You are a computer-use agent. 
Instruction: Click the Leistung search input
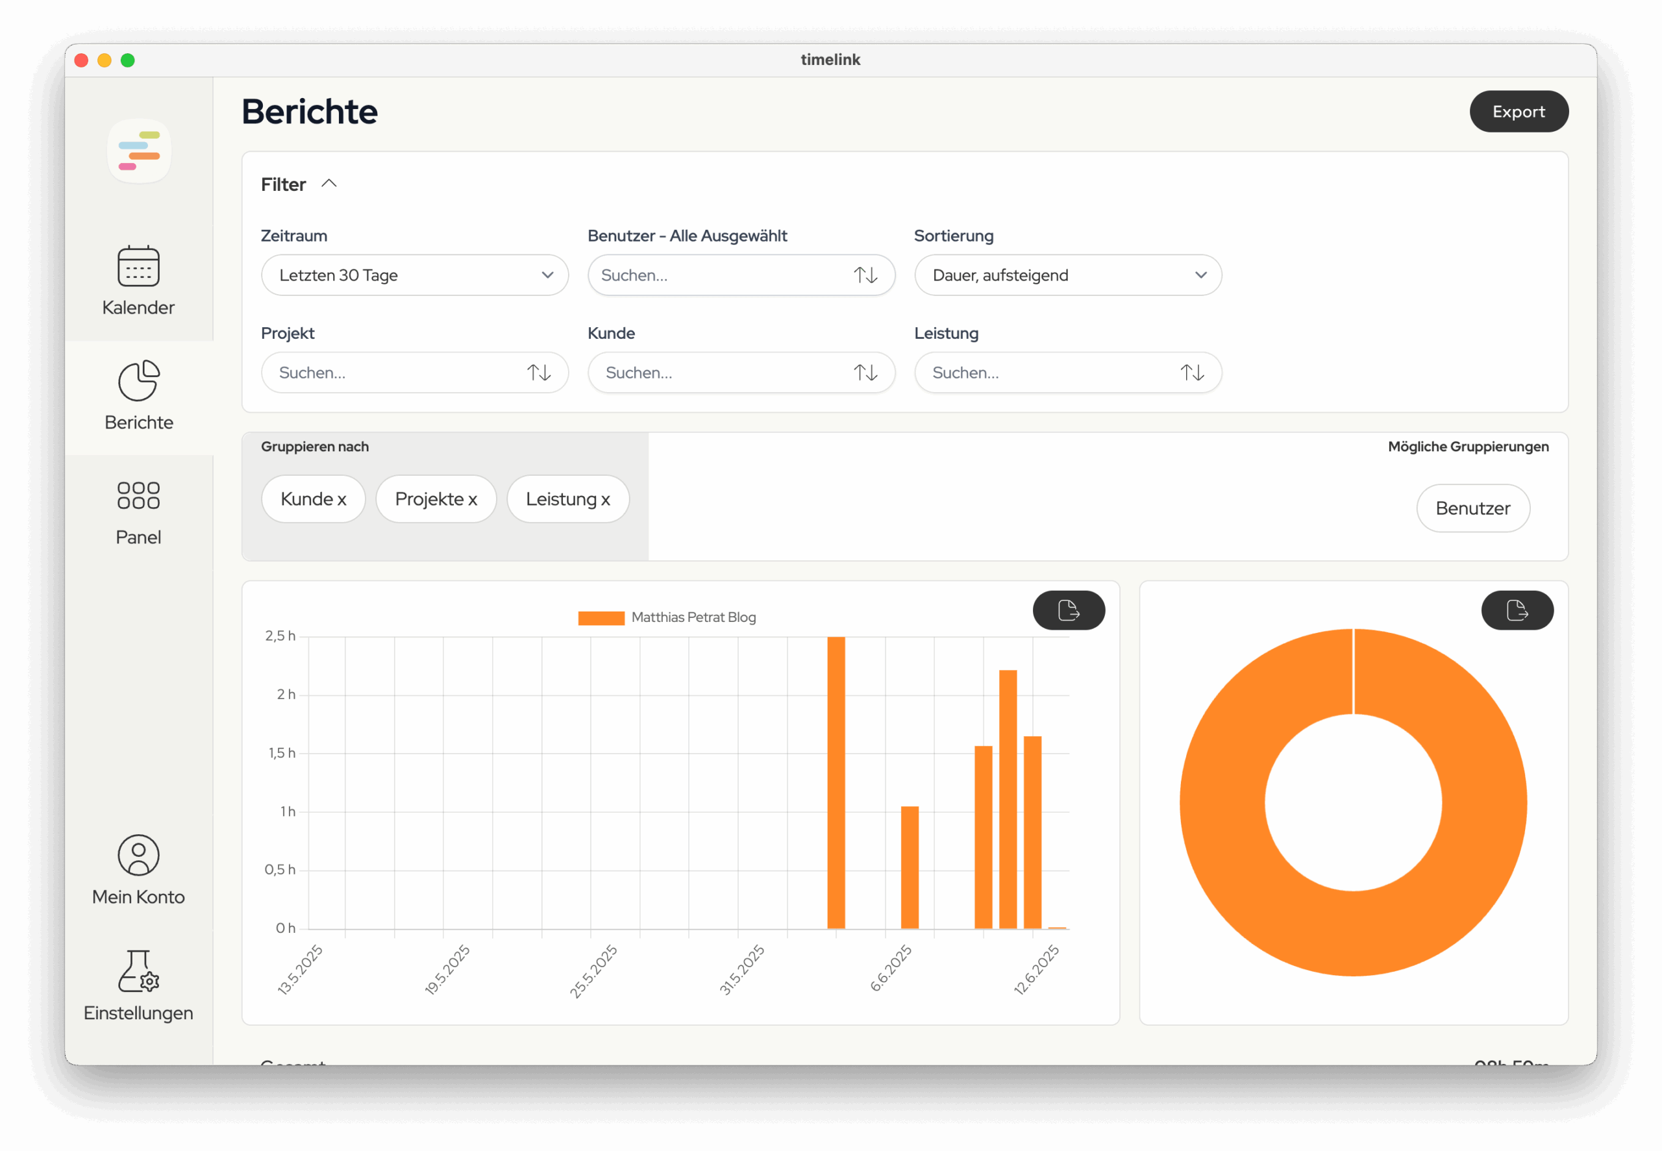click(x=1068, y=372)
